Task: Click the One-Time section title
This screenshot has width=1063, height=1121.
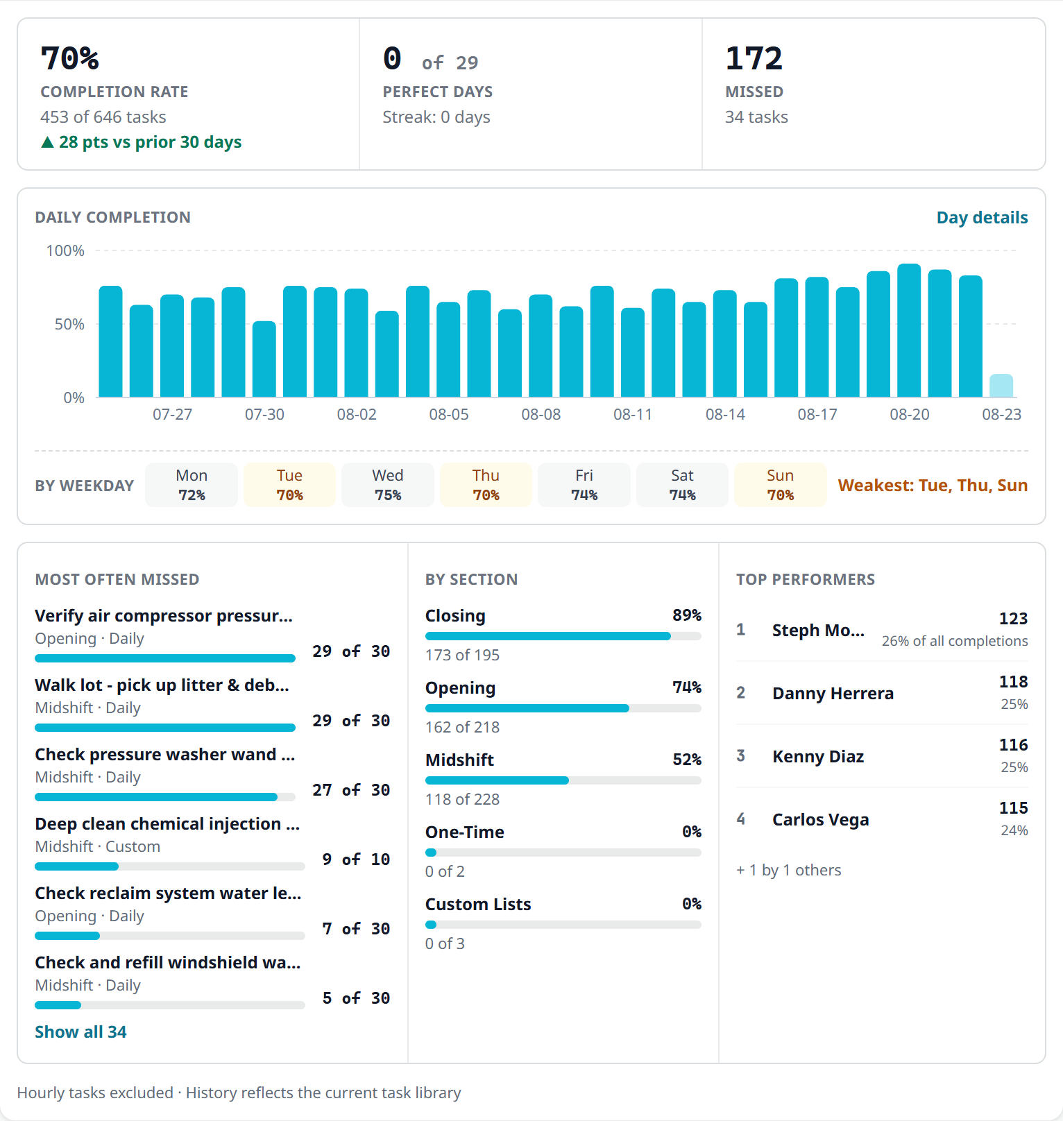Action: pyautogui.click(x=464, y=832)
